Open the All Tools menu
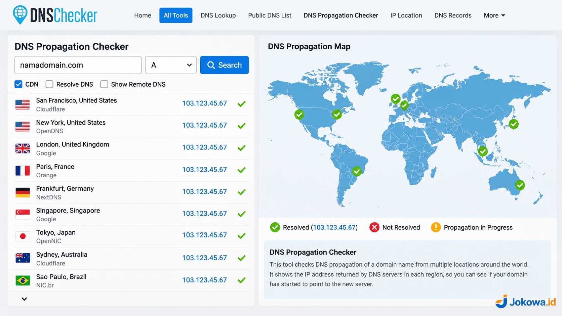Screen dimensions: 562x316 coord(176,15)
